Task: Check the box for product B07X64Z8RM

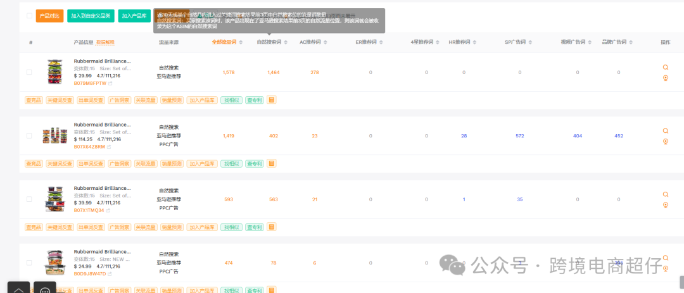Action: tap(29, 135)
